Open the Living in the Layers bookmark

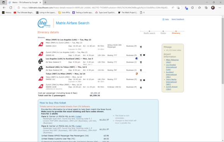coord(46,13)
